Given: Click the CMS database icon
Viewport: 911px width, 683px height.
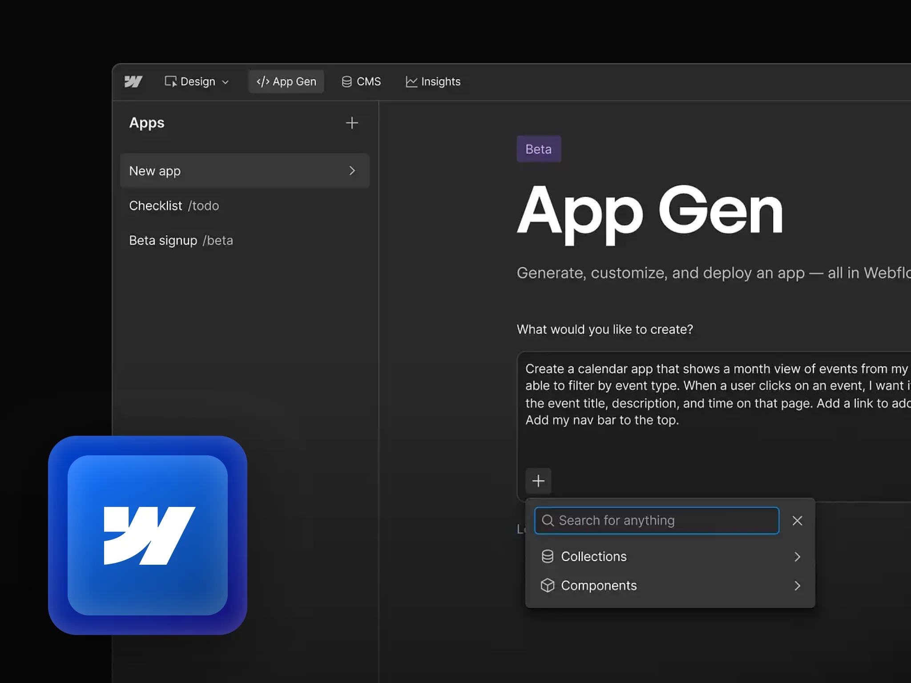Looking at the screenshot, I should coord(347,82).
